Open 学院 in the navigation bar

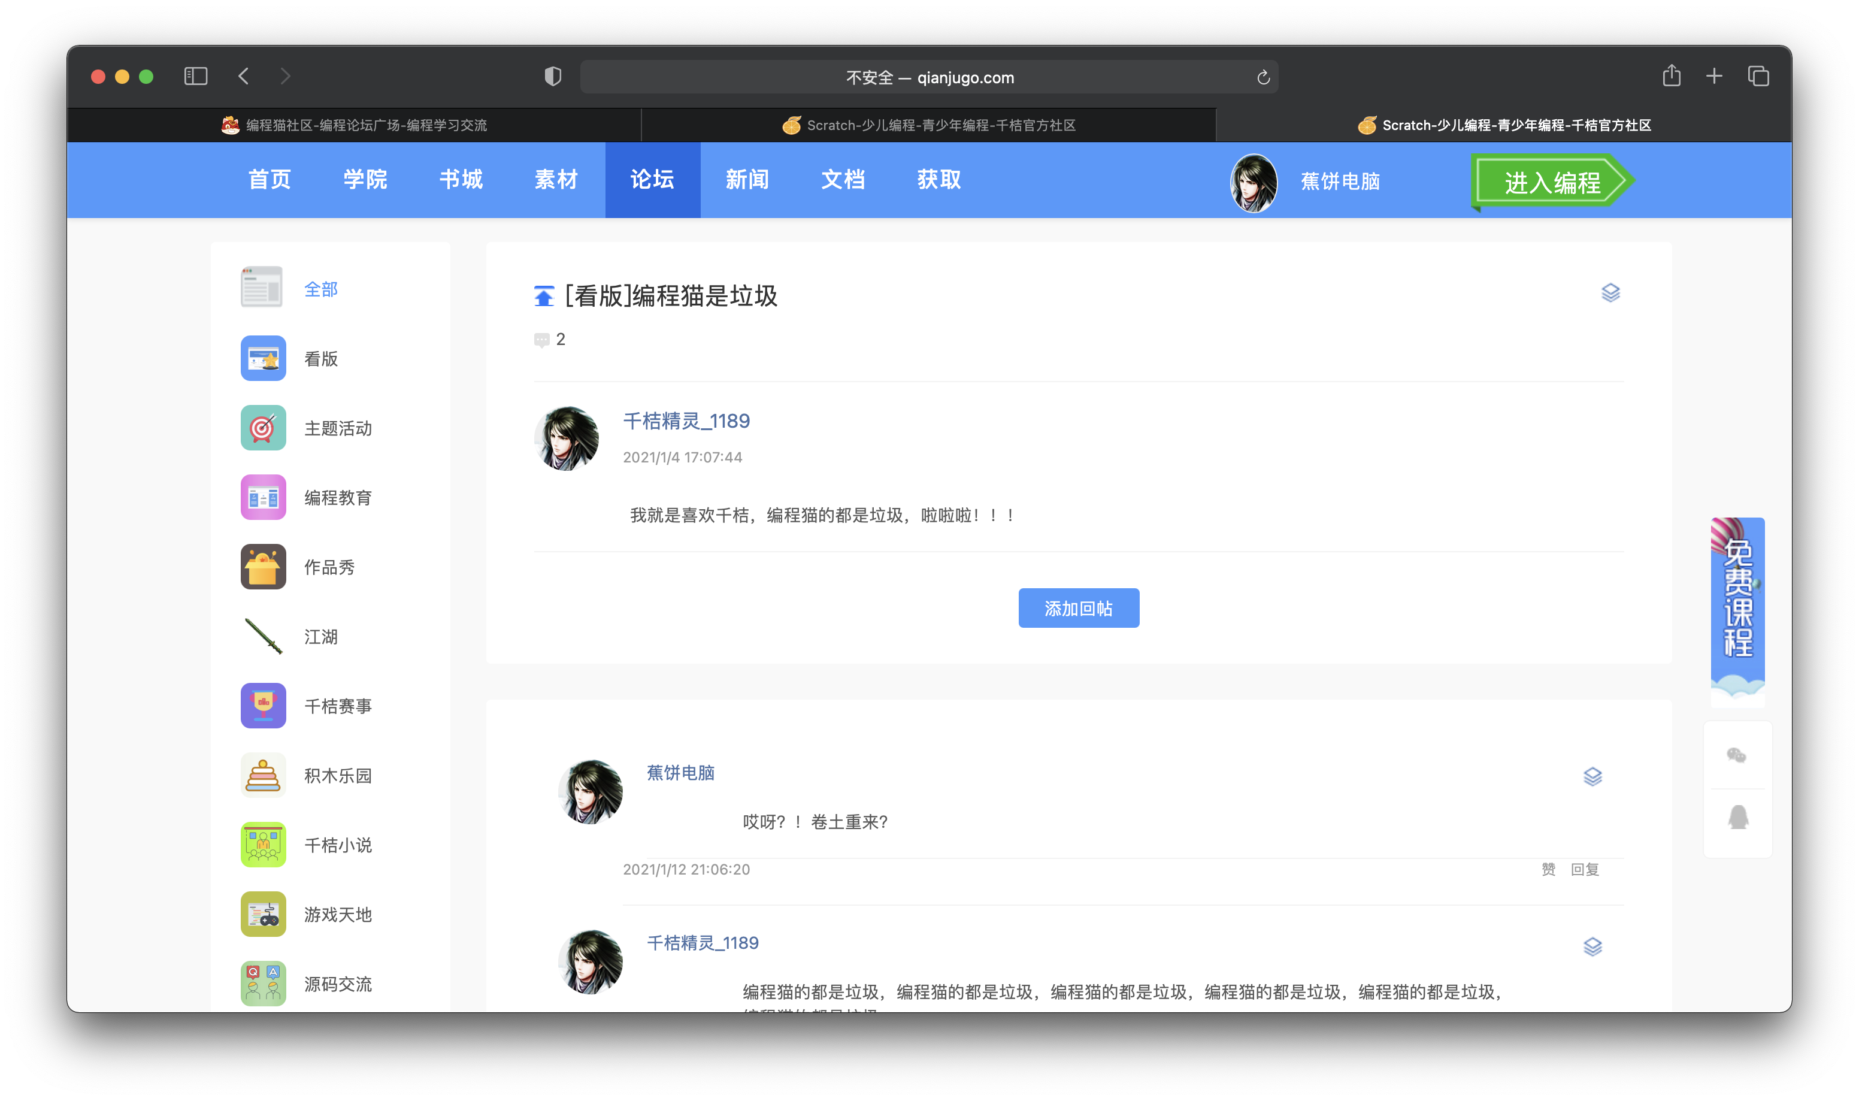pyautogui.click(x=365, y=180)
